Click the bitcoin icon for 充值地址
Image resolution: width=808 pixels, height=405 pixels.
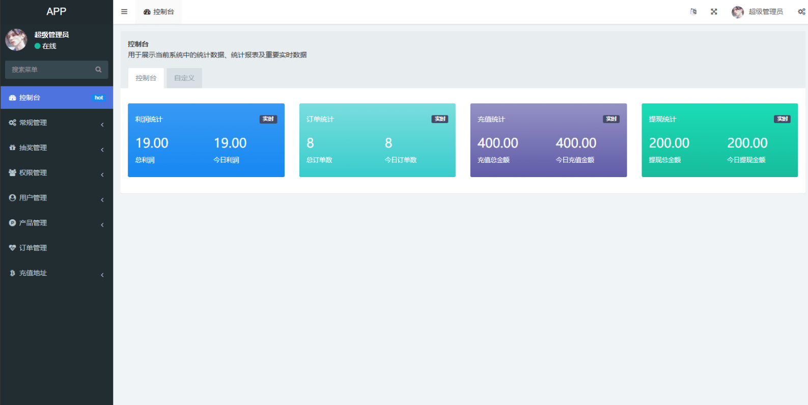12,273
